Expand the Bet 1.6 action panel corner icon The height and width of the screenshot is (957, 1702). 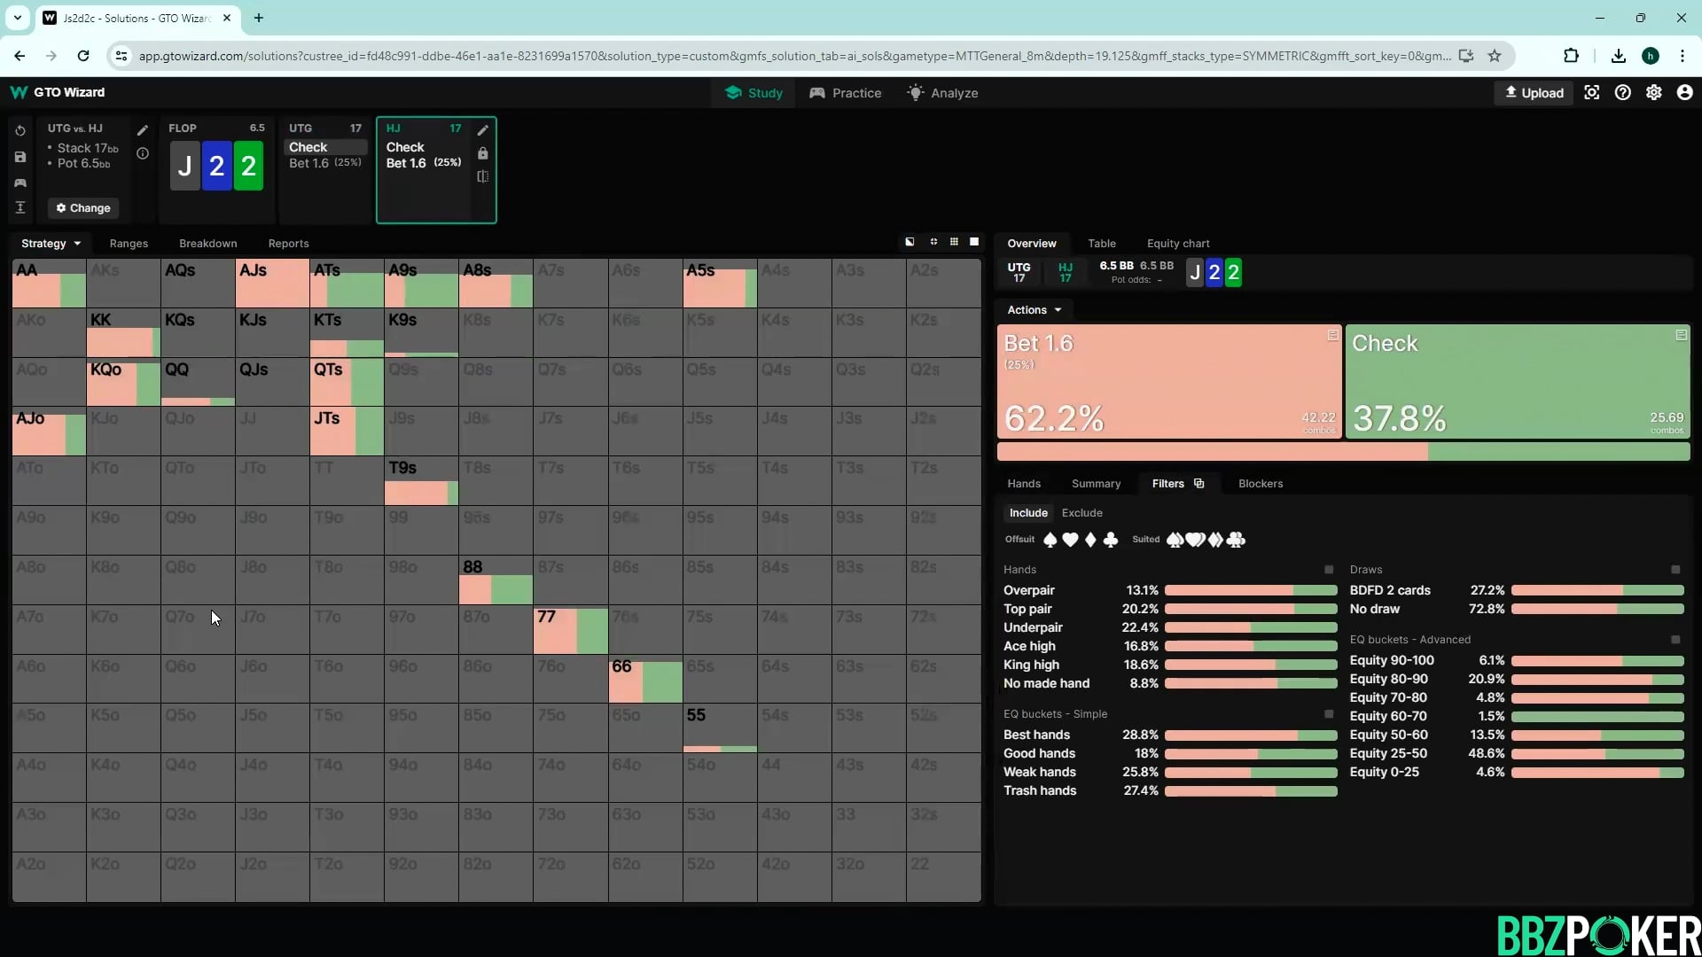(1332, 335)
